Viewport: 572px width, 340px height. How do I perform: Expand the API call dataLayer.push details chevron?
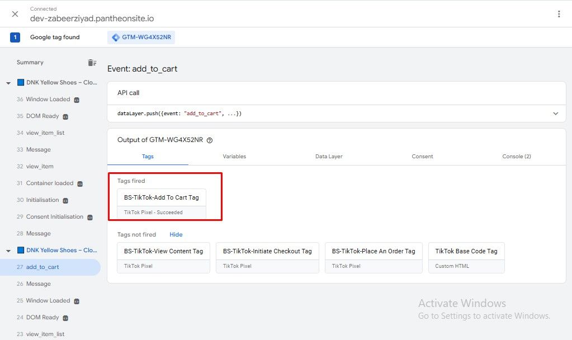click(x=555, y=114)
